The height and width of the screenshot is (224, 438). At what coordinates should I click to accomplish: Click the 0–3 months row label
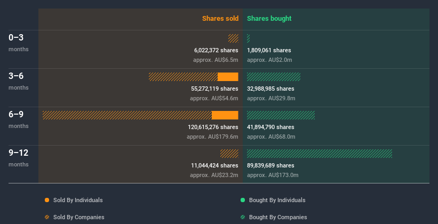(19, 43)
